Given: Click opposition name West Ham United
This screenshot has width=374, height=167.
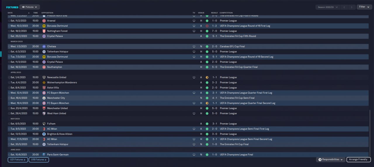Looking at the screenshot, I should click(x=56, y=114).
